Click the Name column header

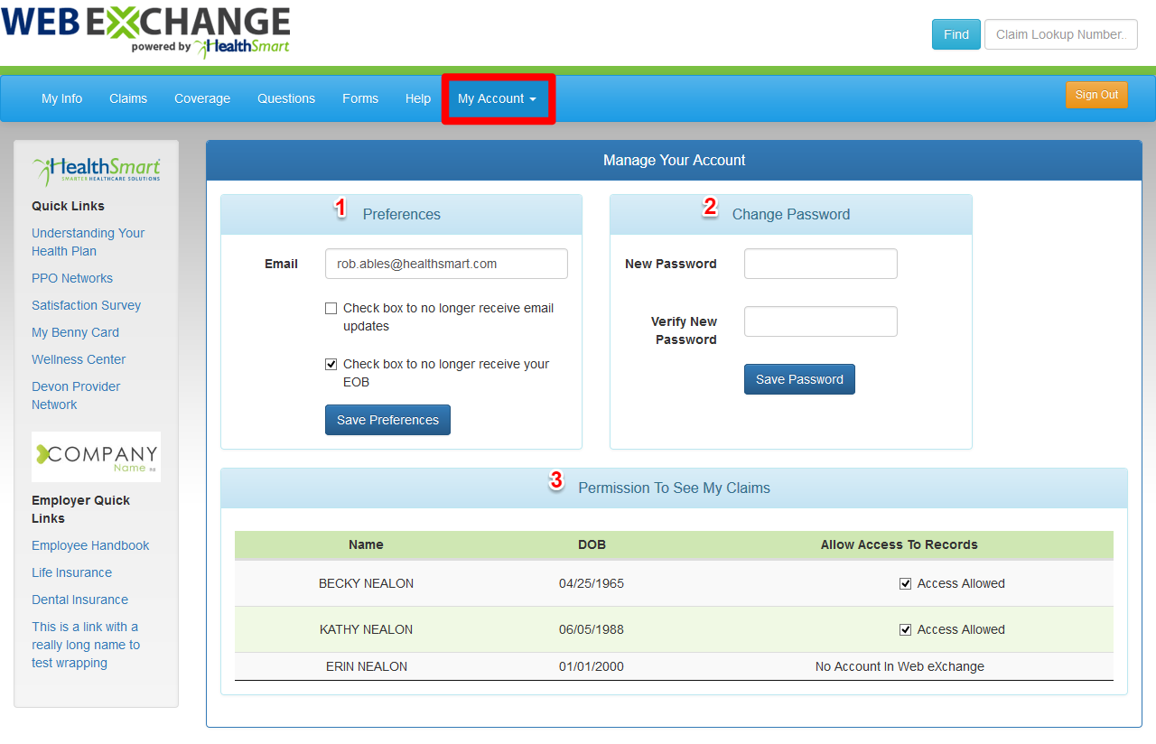[x=366, y=544]
